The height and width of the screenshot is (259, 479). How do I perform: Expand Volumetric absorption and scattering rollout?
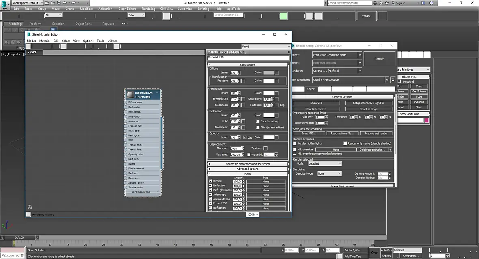(x=248, y=164)
